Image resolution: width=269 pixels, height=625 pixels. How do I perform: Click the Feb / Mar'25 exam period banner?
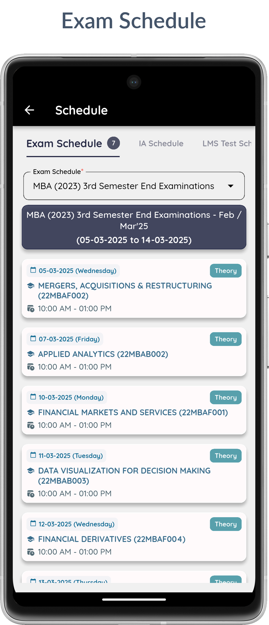134,227
